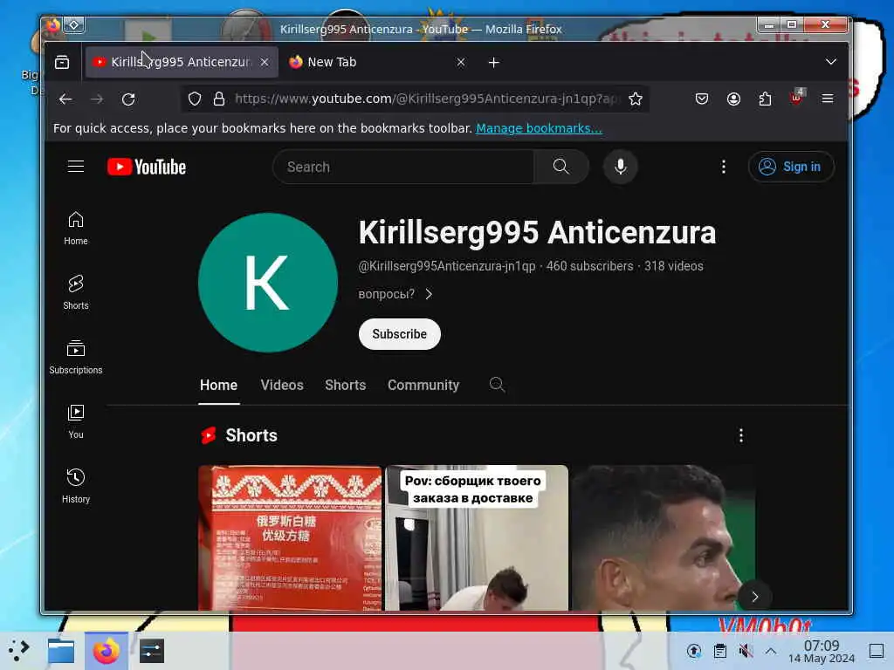Go back with Firefox back arrow

[65, 99]
